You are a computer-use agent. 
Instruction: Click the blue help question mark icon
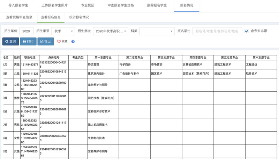point(73,41)
